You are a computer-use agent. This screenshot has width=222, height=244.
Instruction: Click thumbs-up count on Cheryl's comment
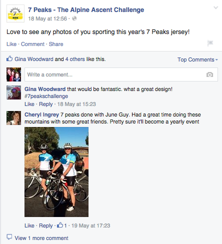(x=62, y=225)
